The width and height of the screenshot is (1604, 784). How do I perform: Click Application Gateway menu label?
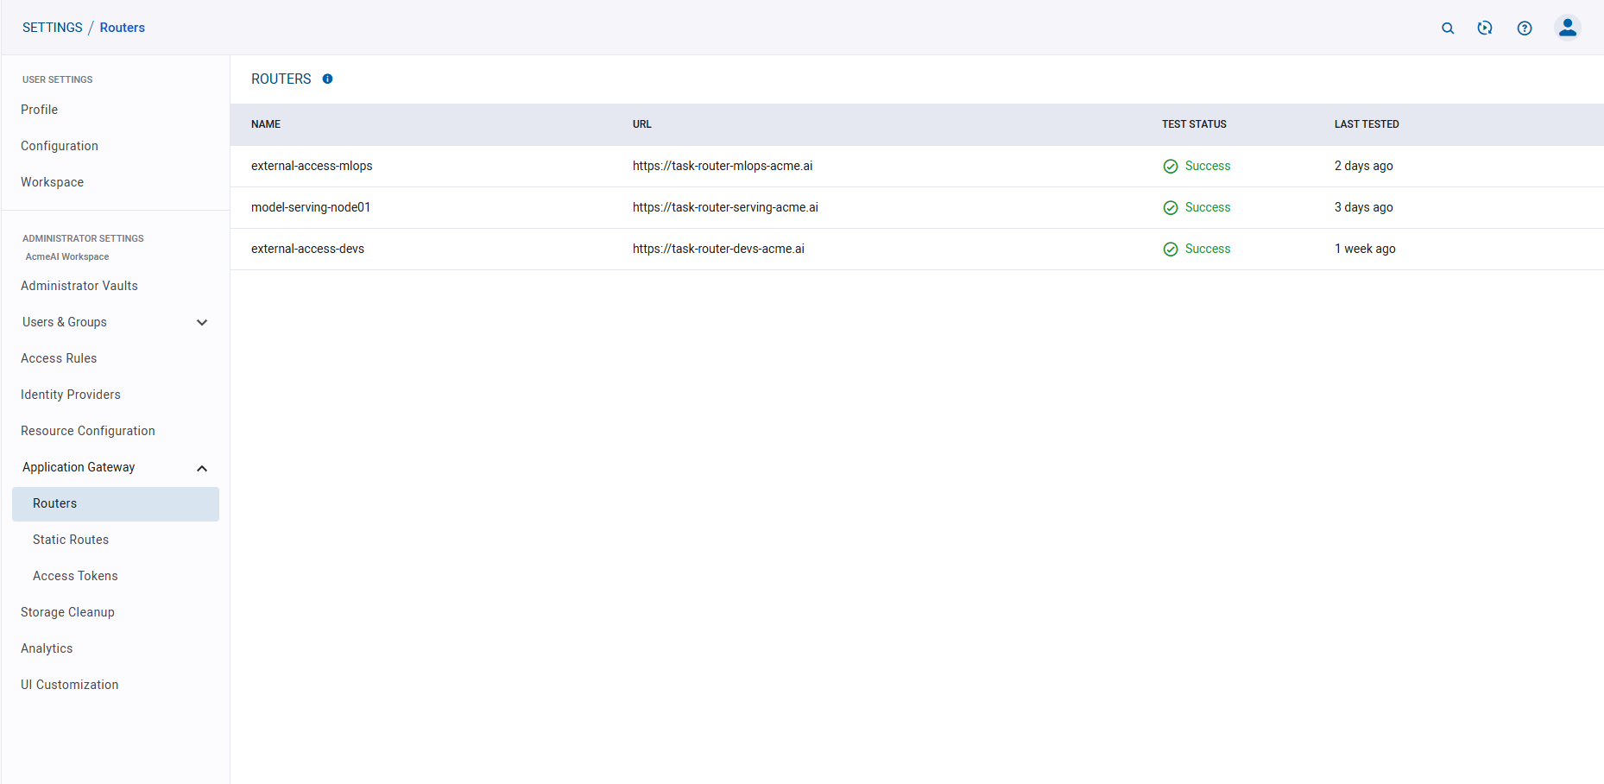(79, 467)
